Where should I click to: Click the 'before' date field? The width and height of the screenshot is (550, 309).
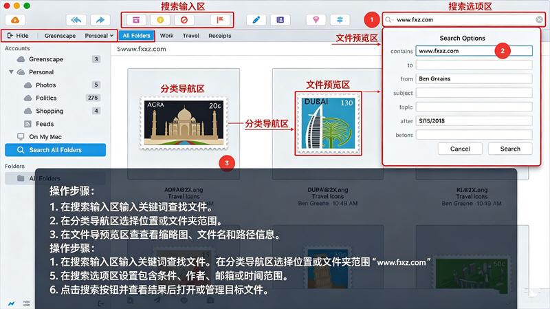coord(474,135)
